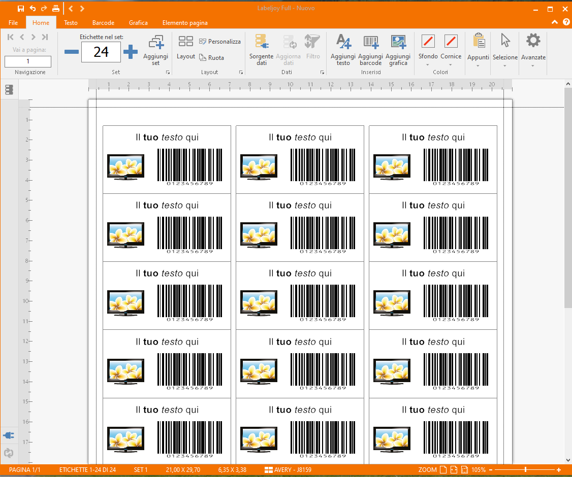
Task: Click Aggiorna dati
Action: coord(288,50)
